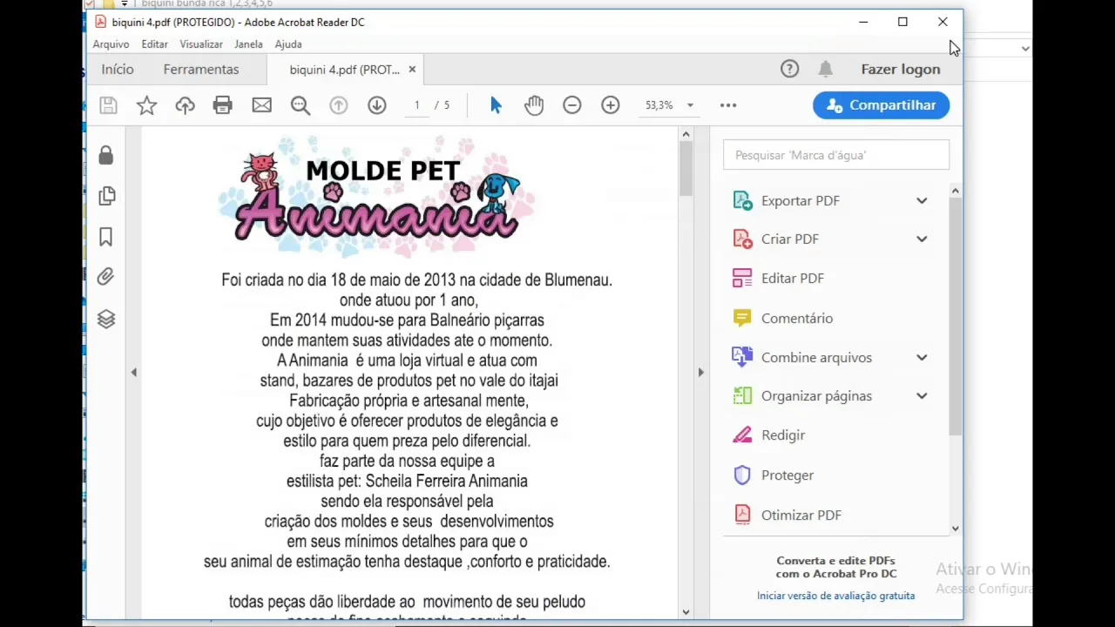1115x627 pixels.
Task: Open Organizar páginas tool
Action: pos(815,396)
